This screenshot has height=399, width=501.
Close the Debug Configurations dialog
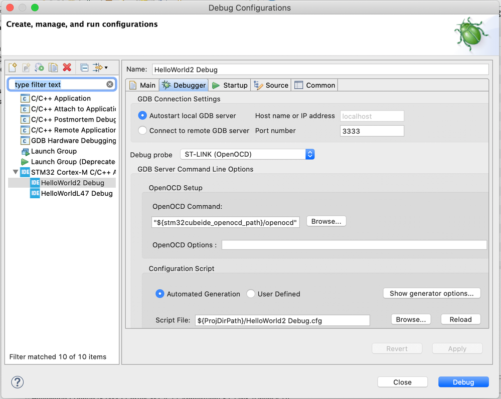click(x=403, y=382)
